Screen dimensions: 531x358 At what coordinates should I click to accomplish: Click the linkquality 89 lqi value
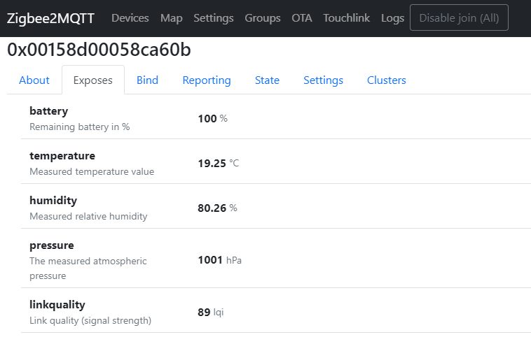point(211,312)
